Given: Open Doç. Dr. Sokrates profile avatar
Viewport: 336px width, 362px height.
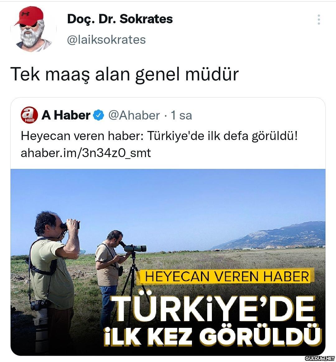Looking at the screenshot, I should tap(33, 29).
